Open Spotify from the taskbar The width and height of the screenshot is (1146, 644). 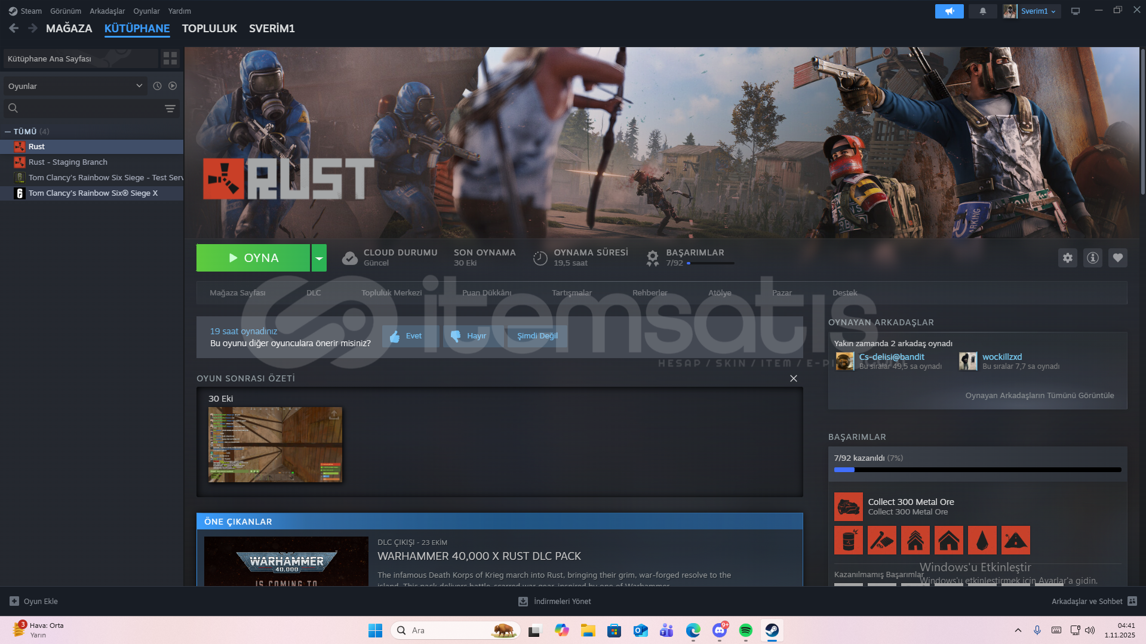coord(746,630)
